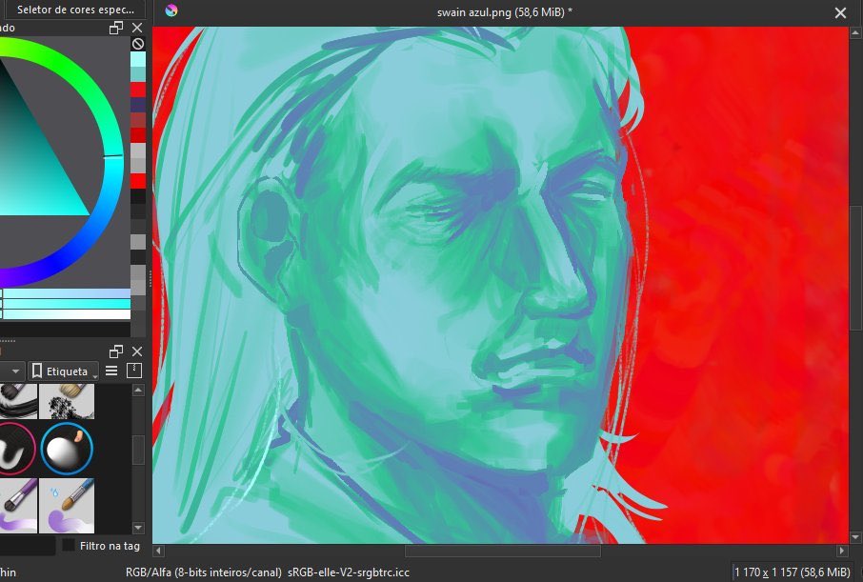This screenshot has height=582, width=863.
Task: Click the brush presets scrollbar thumb
Action: (138, 451)
